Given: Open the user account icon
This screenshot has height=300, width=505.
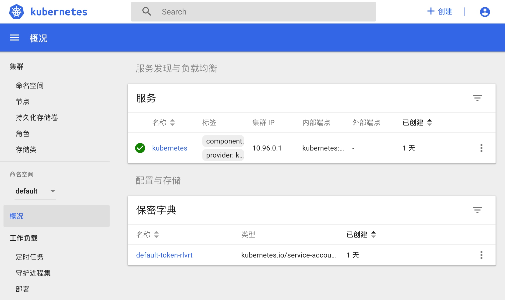Looking at the screenshot, I should pos(484,12).
